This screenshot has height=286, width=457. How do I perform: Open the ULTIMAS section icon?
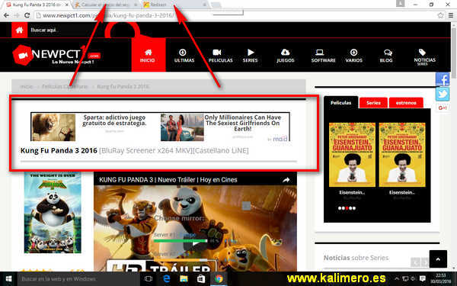pos(183,52)
